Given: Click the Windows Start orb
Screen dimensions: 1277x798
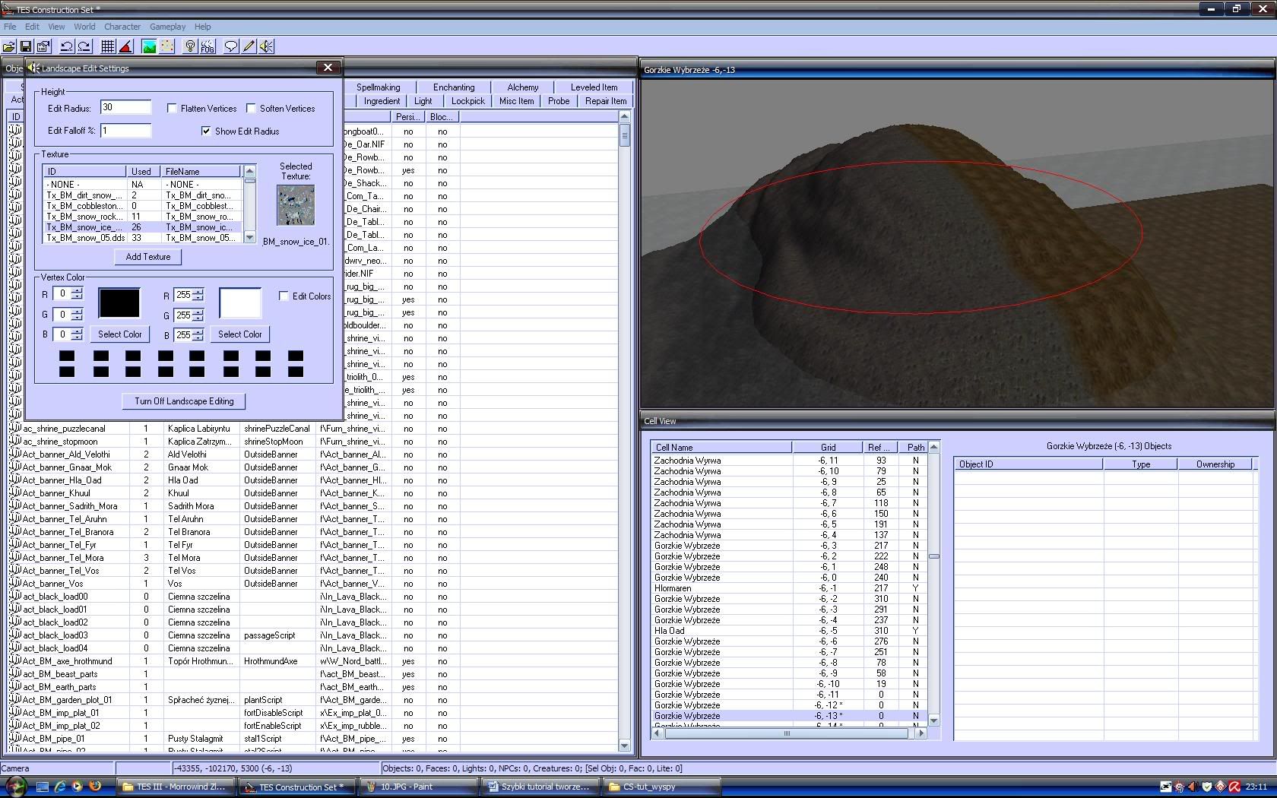Looking at the screenshot, I should pos(15,787).
